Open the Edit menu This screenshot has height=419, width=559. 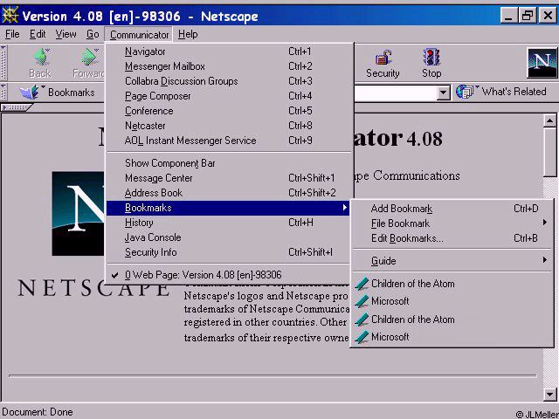[38, 34]
